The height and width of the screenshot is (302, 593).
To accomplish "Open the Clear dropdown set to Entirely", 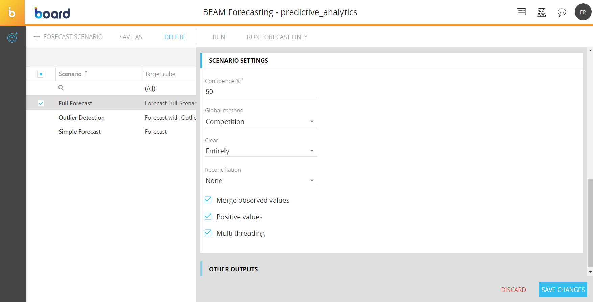I will (x=312, y=151).
